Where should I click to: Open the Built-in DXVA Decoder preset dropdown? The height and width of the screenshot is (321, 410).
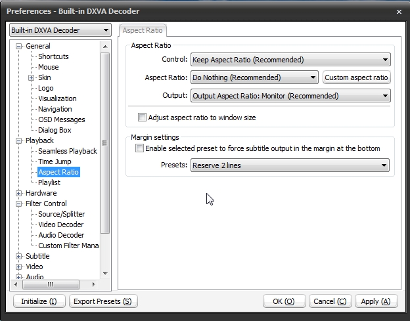[x=60, y=30]
